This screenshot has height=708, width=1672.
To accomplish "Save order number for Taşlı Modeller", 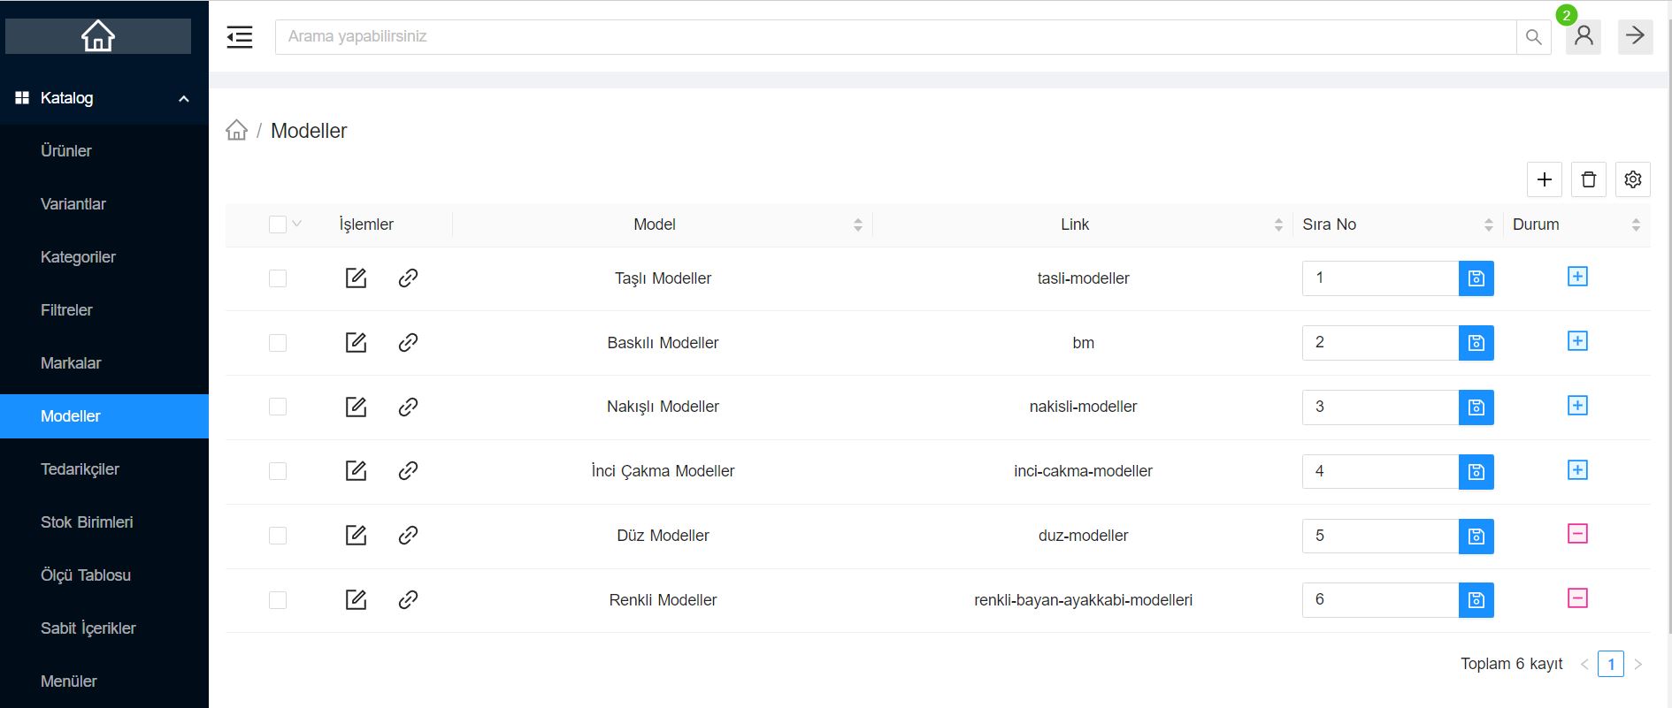I will pos(1476,278).
